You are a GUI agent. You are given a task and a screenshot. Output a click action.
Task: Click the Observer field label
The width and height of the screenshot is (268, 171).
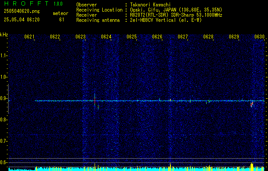click(x=86, y=5)
